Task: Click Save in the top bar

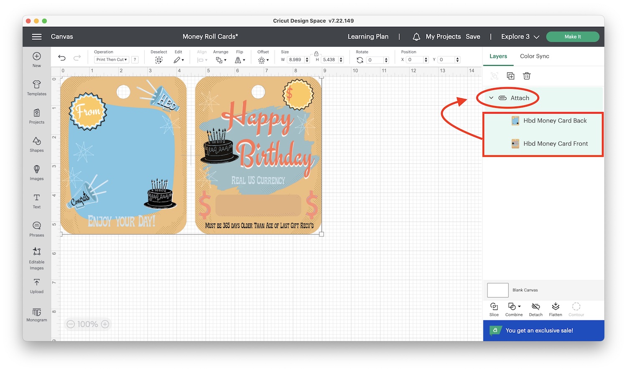Action: (x=473, y=37)
